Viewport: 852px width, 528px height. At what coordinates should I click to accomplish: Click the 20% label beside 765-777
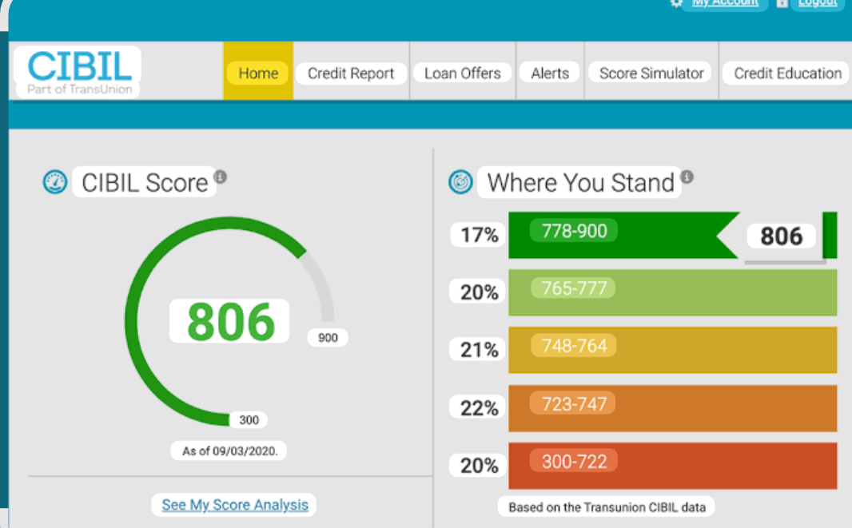tap(479, 292)
